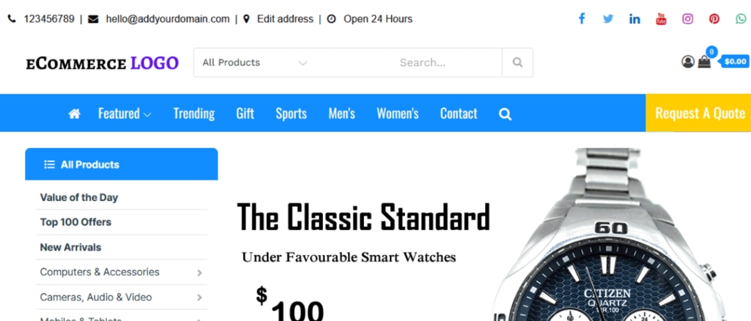Open the LinkedIn social icon
This screenshot has height=321, width=751.
pyautogui.click(x=635, y=19)
